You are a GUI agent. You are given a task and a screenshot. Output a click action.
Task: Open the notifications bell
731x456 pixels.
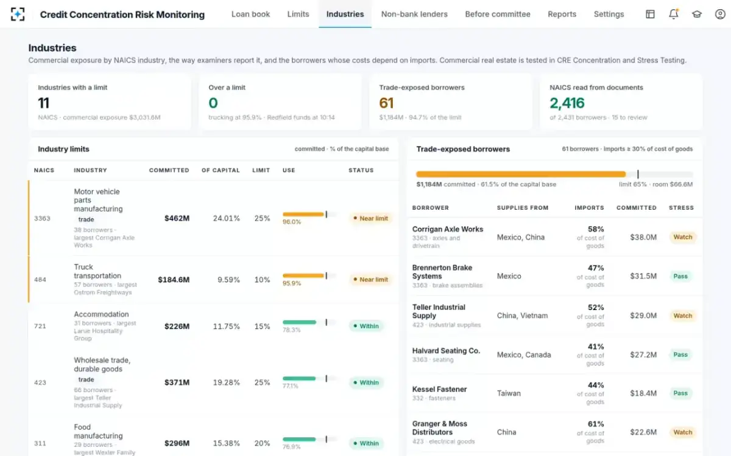[x=674, y=14]
